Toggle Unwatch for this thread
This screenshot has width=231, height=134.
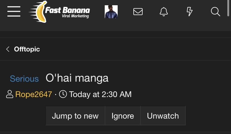163,116
